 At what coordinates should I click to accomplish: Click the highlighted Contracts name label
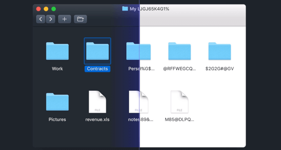pyautogui.click(x=97, y=69)
